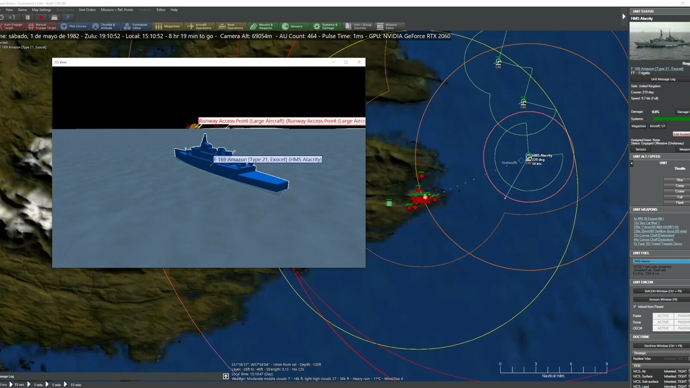Collapse the right panel with the arrow
Screen dimensions: 690x388
[x=624, y=17]
